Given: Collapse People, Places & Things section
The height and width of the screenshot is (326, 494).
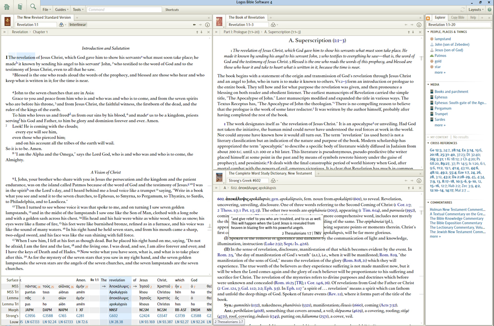Looking at the screenshot, I should point(428,32).
